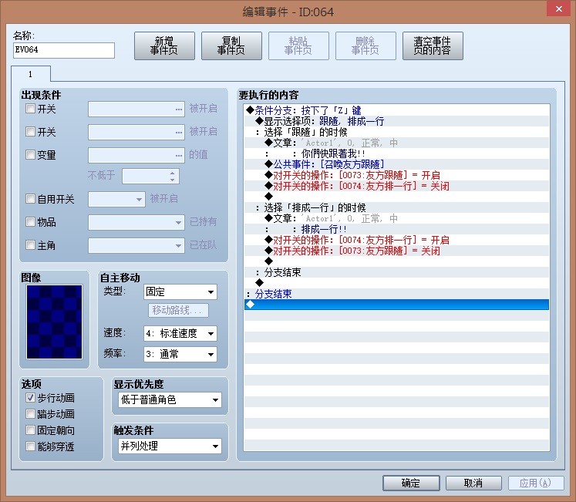Viewport: 576px width, 502px height.
Task: Select the black 分支结束 line
Action: point(397,272)
